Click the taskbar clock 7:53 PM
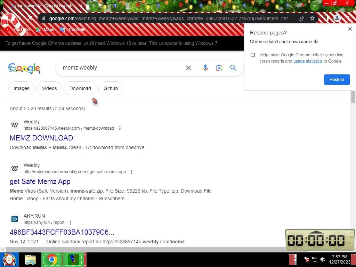356x267 pixels. [x=339, y=257]
